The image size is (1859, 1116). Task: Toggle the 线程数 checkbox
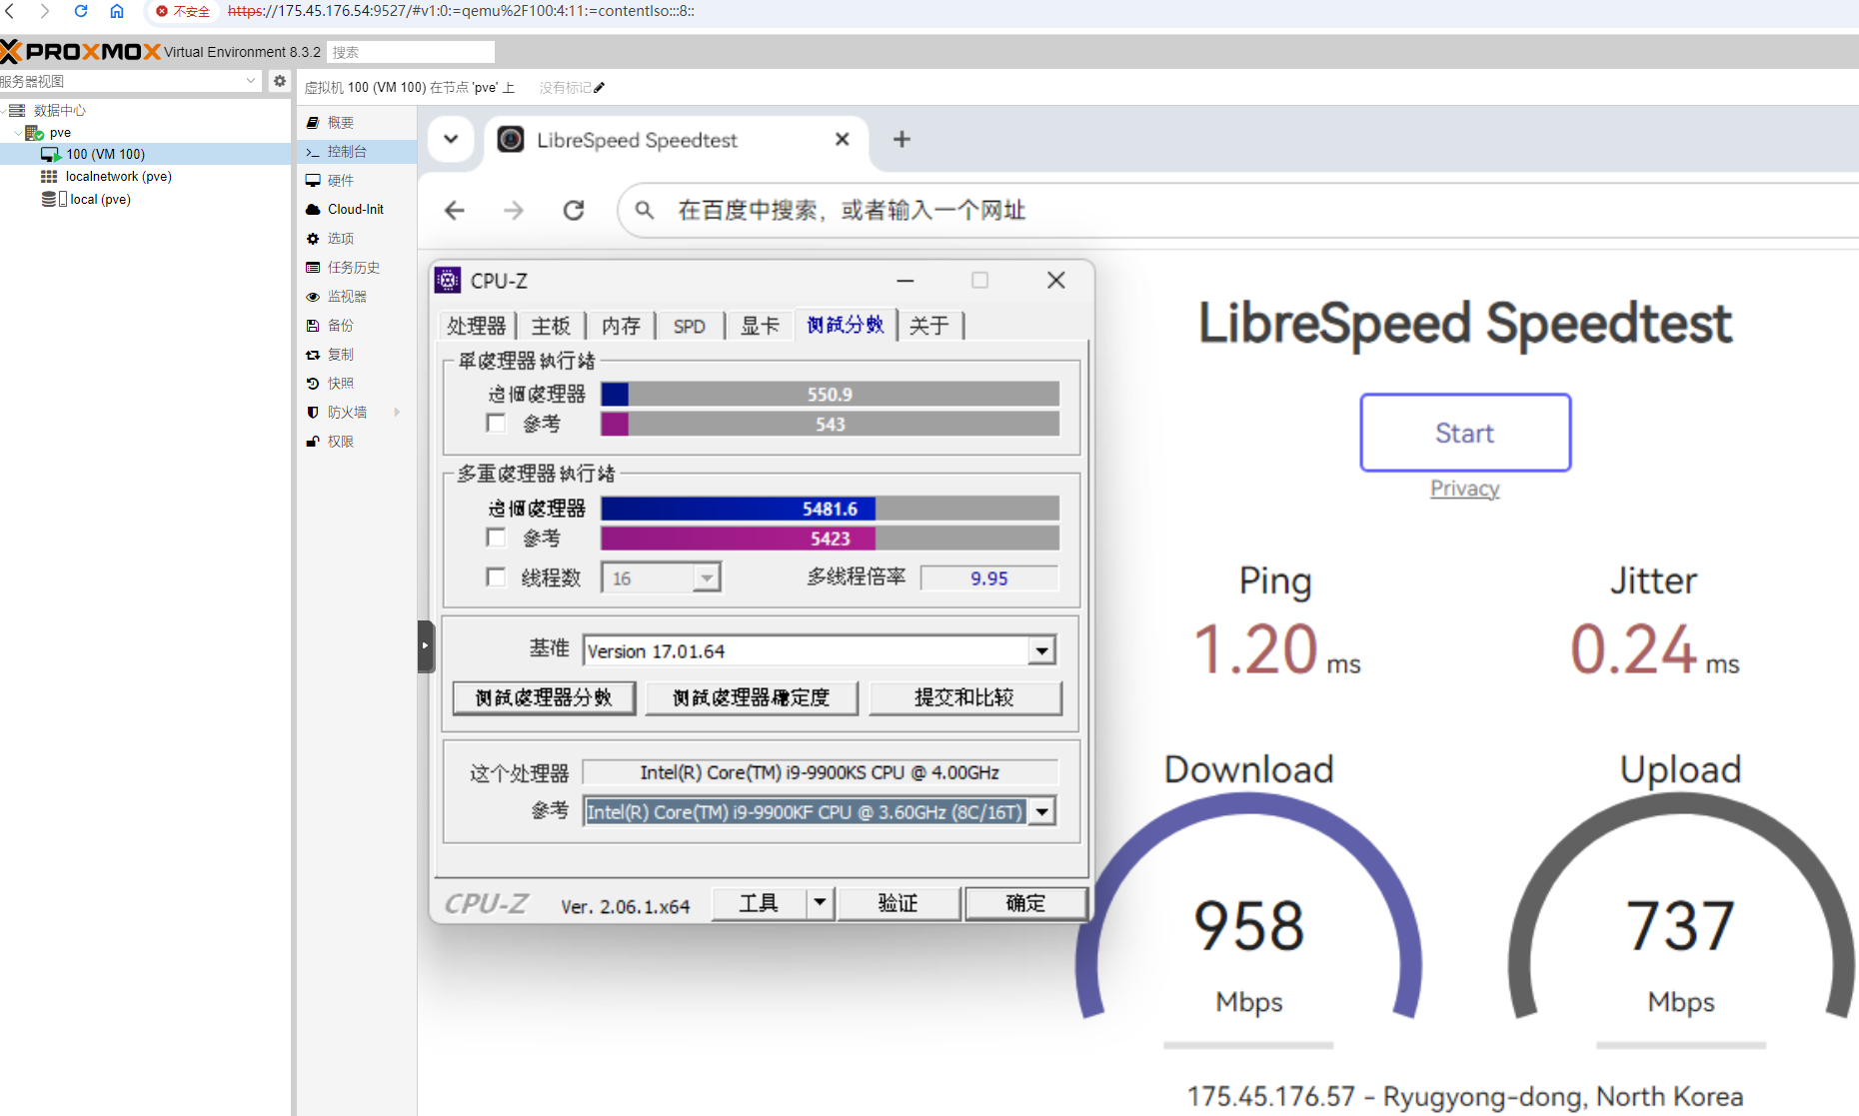point(496,577)
